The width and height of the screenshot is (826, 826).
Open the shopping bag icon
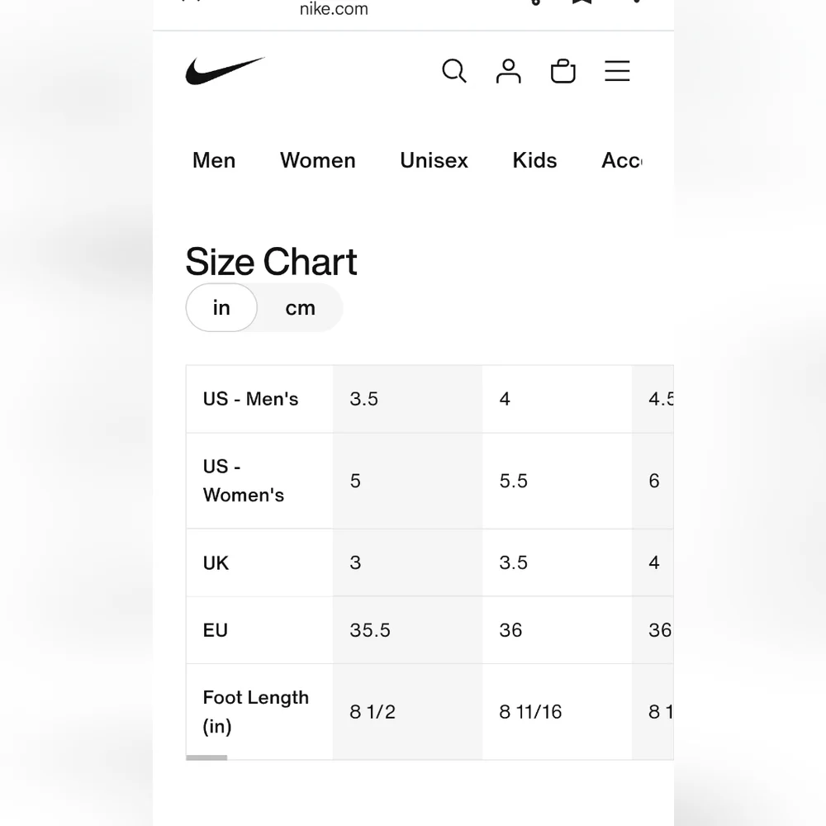(x=563, y=71)
